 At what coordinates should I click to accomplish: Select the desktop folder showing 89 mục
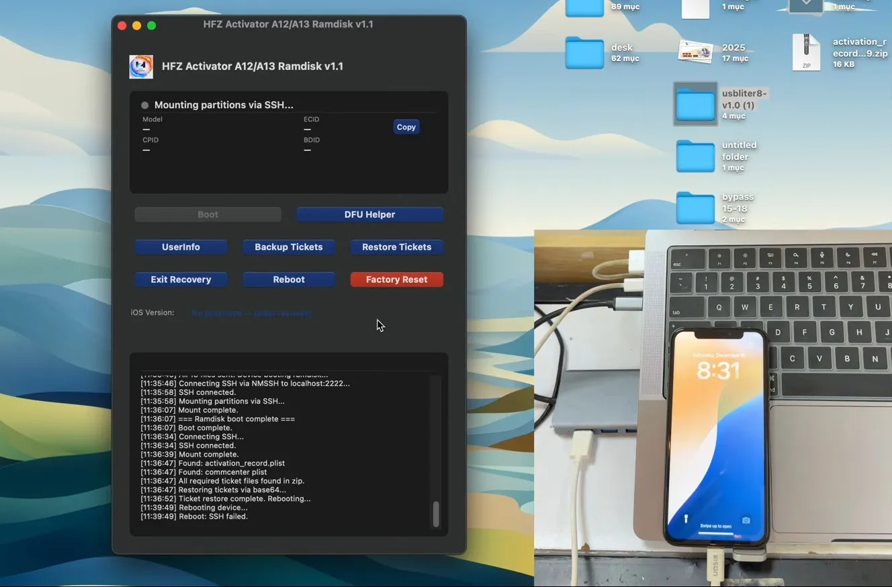tap(584, 8)
